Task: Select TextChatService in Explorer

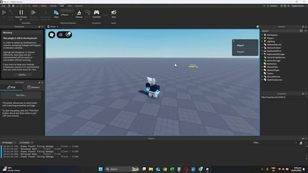Action: coord(274,80)
